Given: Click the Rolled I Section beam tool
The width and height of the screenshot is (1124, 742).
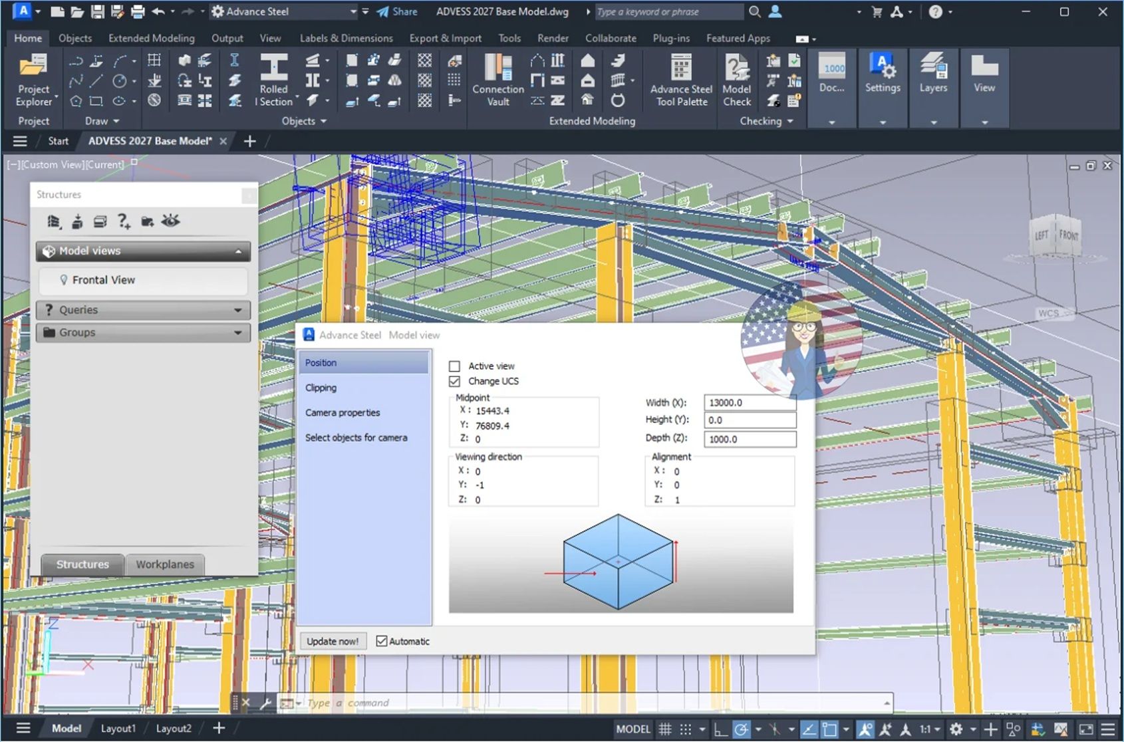Looking at the screenshot, I should click(275, 80).
